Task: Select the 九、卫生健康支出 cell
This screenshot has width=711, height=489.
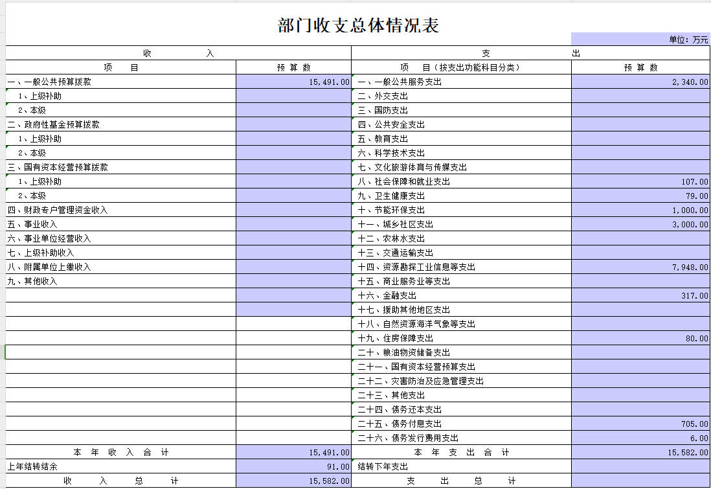Action: coord(461,196)
